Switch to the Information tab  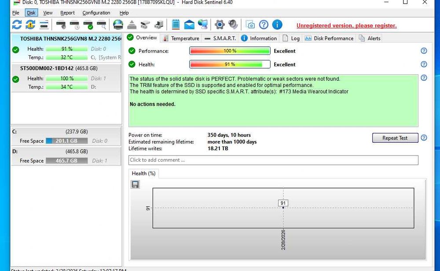tap(259, 38)
